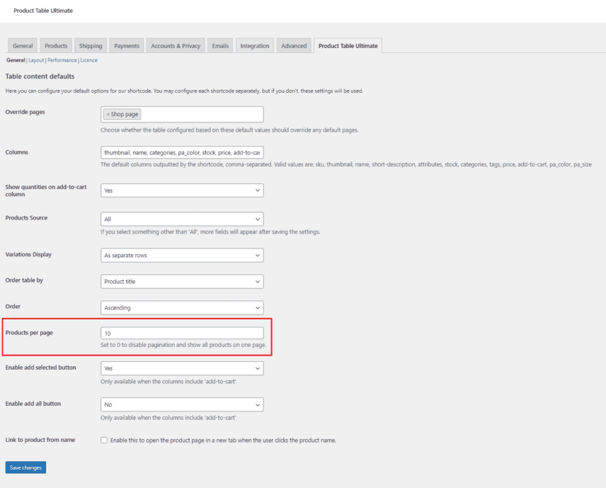
Task: Open the Shipping tab
Action: coord(90,45)
